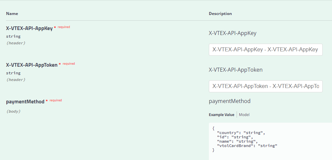The height and width of the screenshot is (160, 332).
Task: Click the X-VTEX-API-AppToken description text above input
Action: click(x=236, y=70)
